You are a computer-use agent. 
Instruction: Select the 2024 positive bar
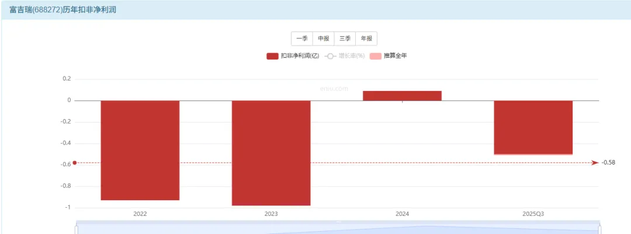403,96
